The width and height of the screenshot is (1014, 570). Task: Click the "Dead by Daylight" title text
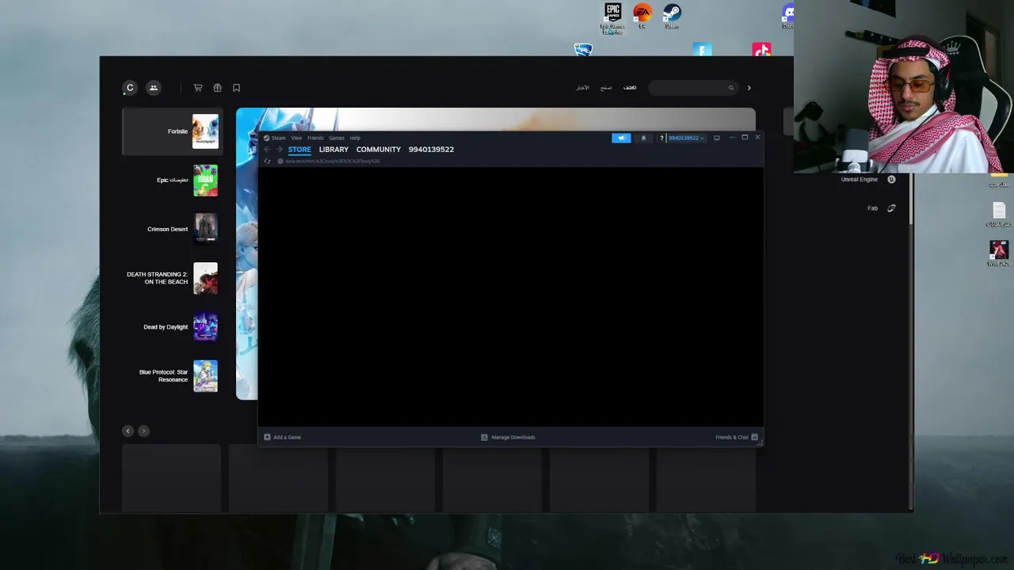[166, 327]
